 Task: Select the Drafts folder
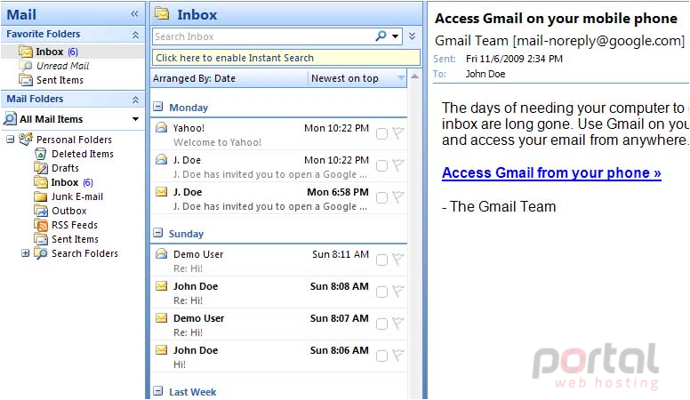click(x=65, y=168)
